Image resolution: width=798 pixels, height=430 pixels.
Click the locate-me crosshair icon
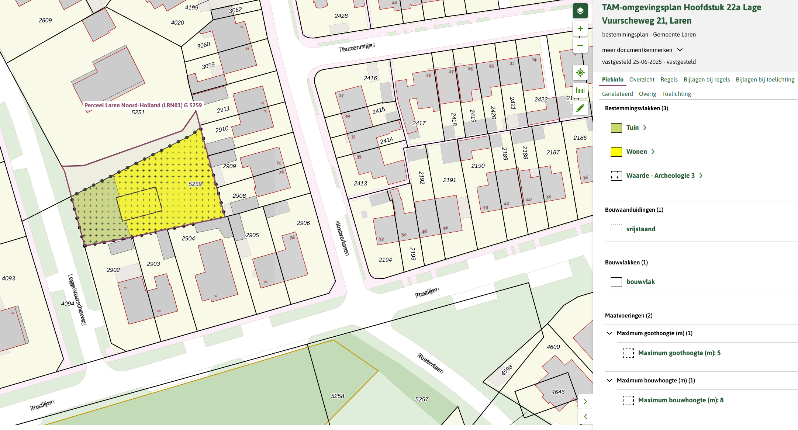pos(580,73)
